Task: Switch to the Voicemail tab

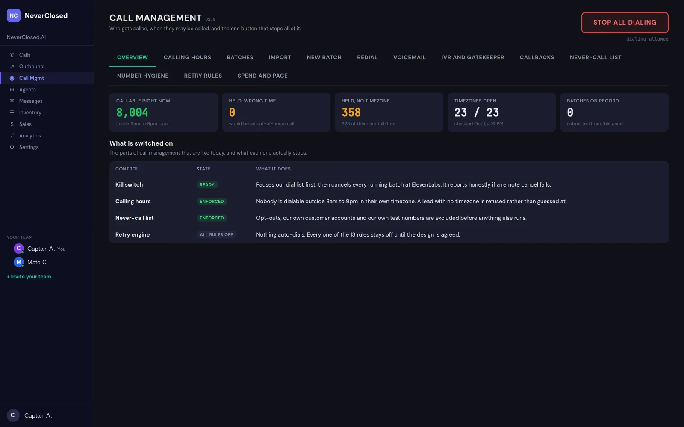Action: coord(410,58)
